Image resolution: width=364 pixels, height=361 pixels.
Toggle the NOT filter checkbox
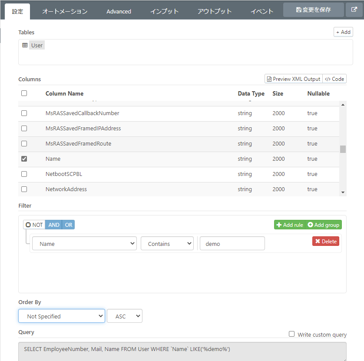28,225
